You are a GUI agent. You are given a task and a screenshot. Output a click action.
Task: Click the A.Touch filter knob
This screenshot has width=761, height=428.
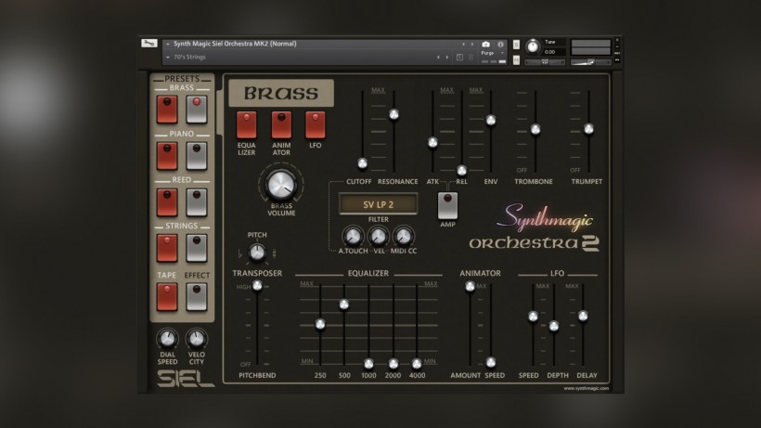(x=352, y=236)
